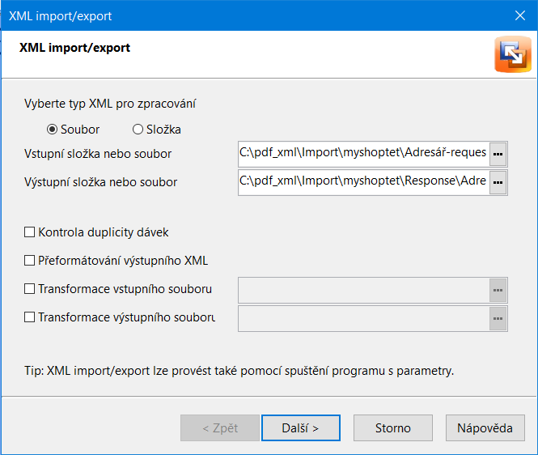Browse for input file with ellipsis button
Image resolution: width=538 pixels, height=455 pixels.
click(498, 154)
